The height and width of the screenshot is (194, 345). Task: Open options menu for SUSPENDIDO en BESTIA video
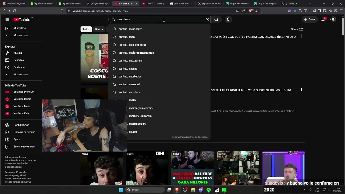(301, 90)
